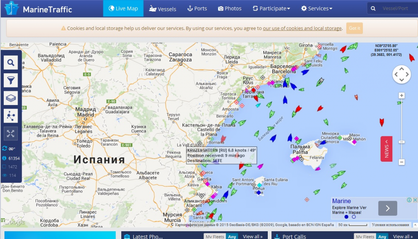Viewport: 418px width, 239px height.
Task: Click the ad next arrow button
Action: [388, 208]
